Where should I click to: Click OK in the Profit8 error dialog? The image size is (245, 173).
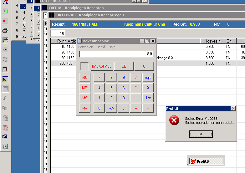(x=201, y=134)
